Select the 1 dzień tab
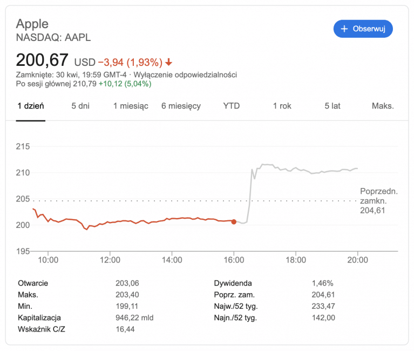This screenshot has height=351, width=414. pyautogui.click(x=31, y=106)
